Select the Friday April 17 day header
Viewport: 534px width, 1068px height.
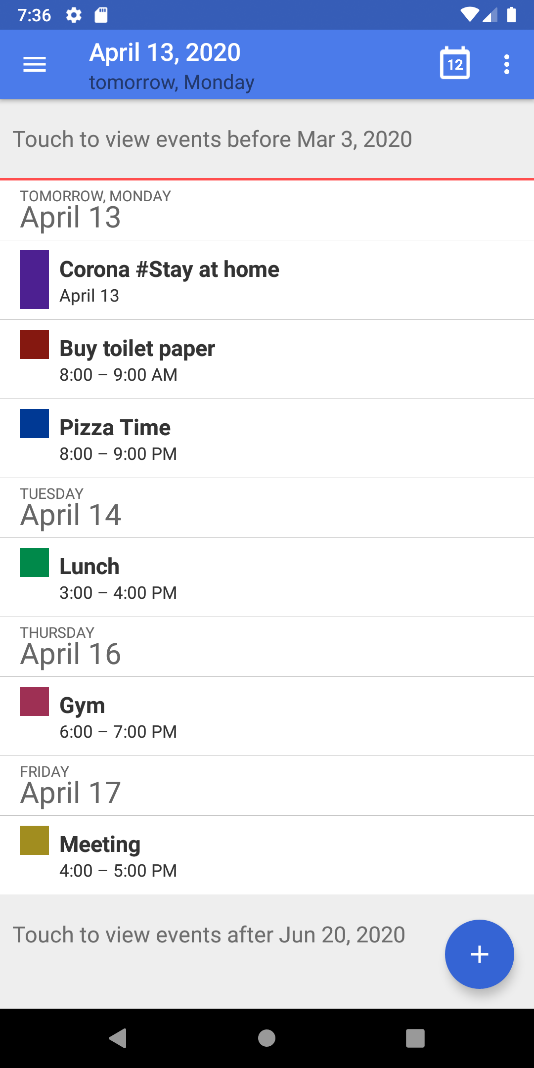71,786
